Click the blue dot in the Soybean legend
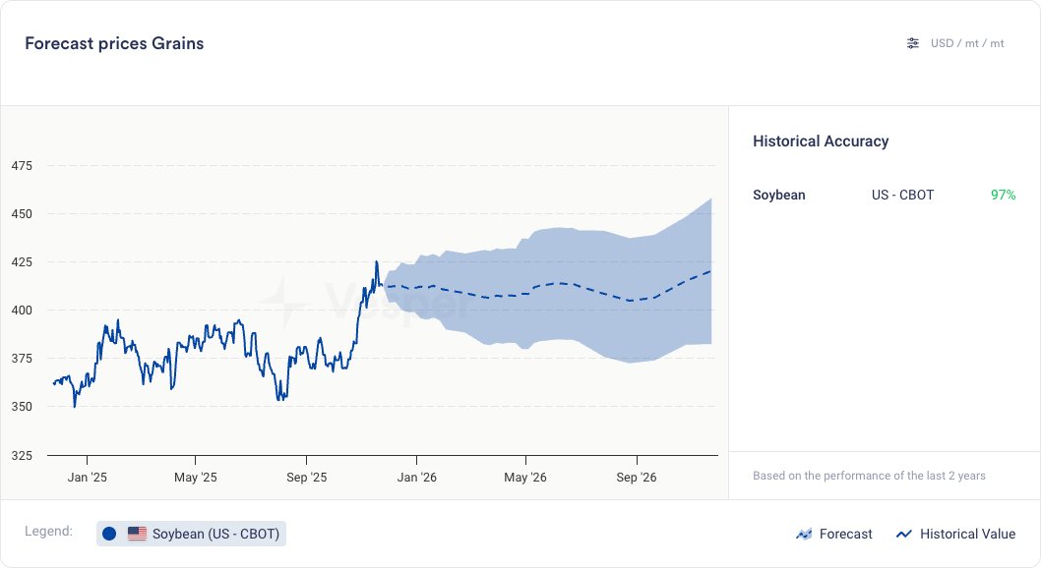Image resolution: width=1041 pixels, height=568 pixels. click(109, 534)
